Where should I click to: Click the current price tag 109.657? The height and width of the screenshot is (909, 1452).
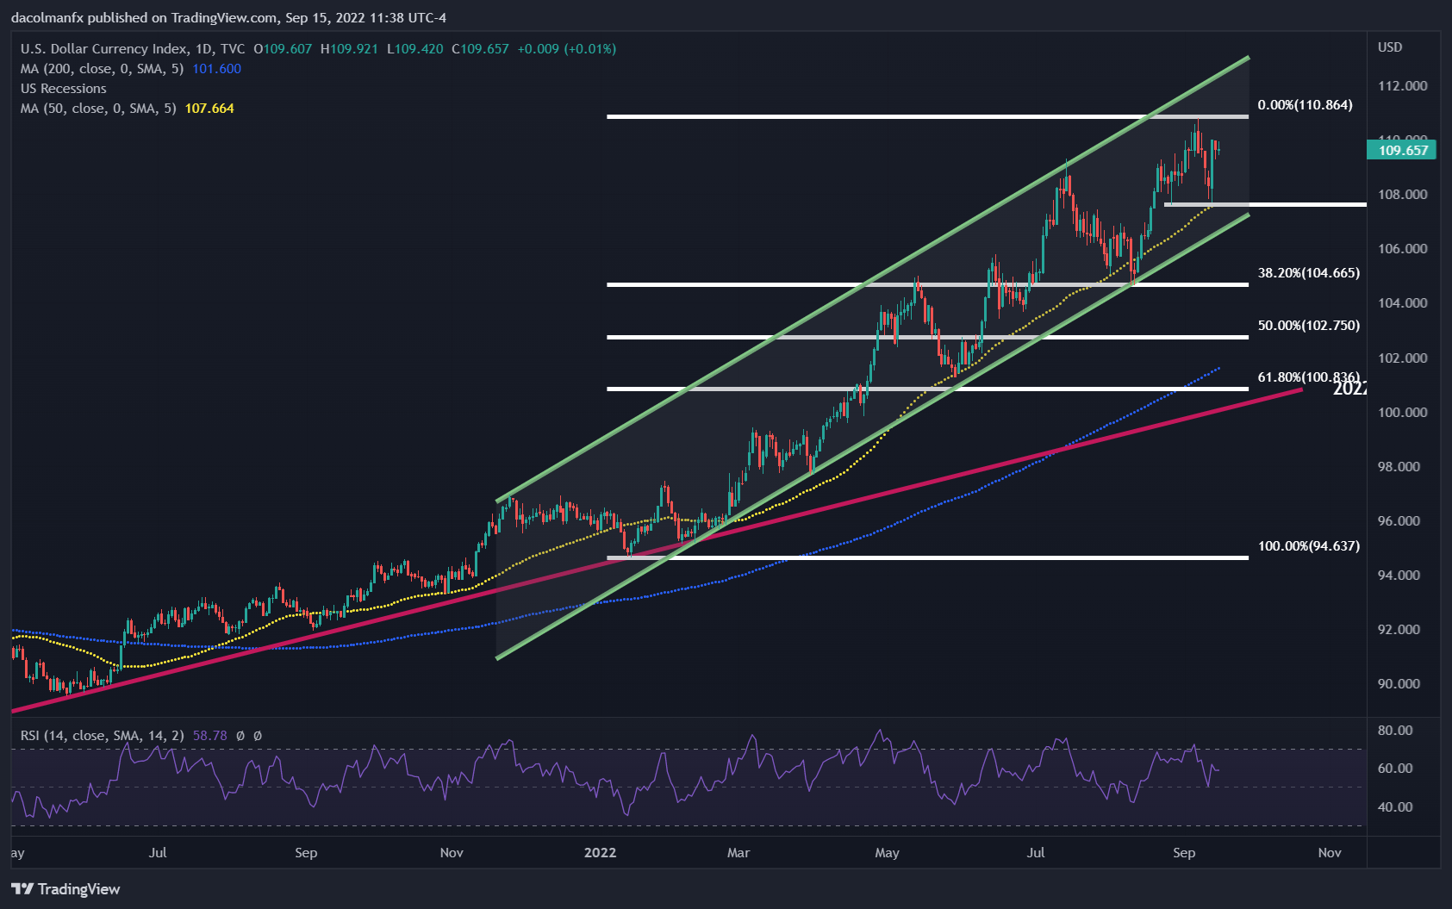click(x=1403, y=151)
